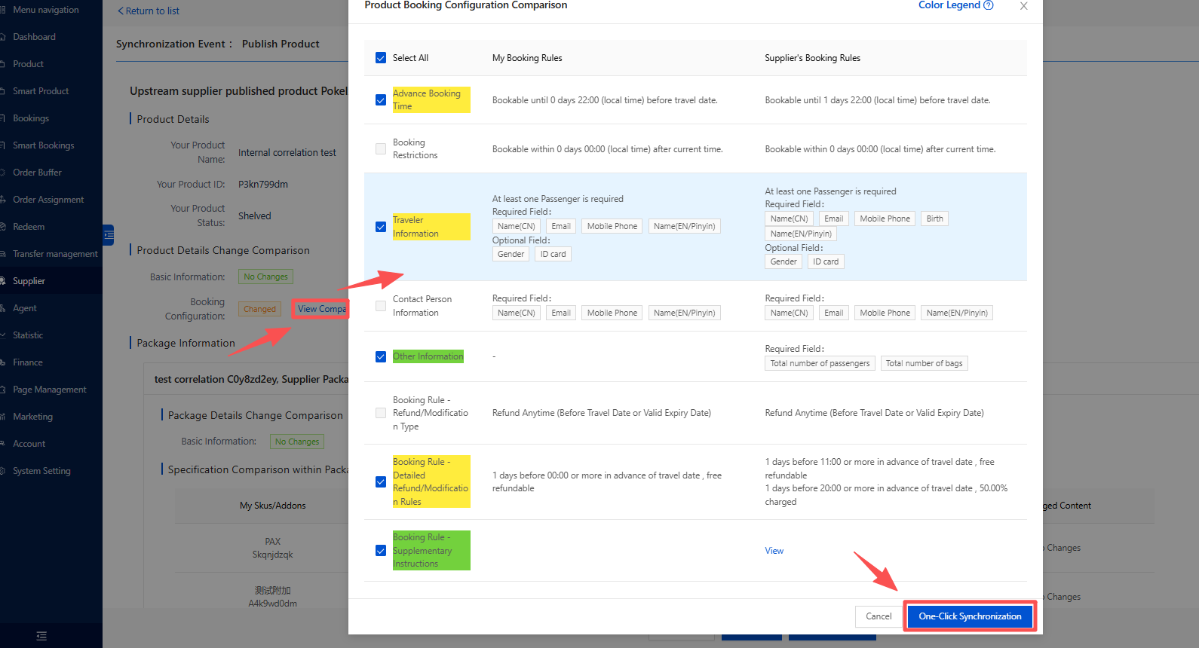Click the Dashboard home icon in sidebar
This screenshot has height=648, width=1199.
[x=3, y=37]
